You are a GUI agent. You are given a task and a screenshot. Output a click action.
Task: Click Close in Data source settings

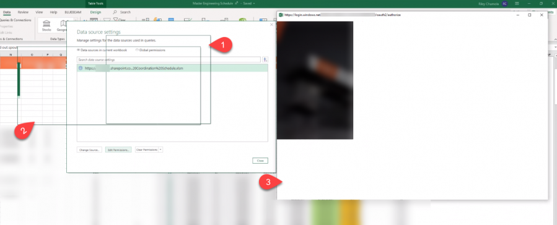pos(260,161)
